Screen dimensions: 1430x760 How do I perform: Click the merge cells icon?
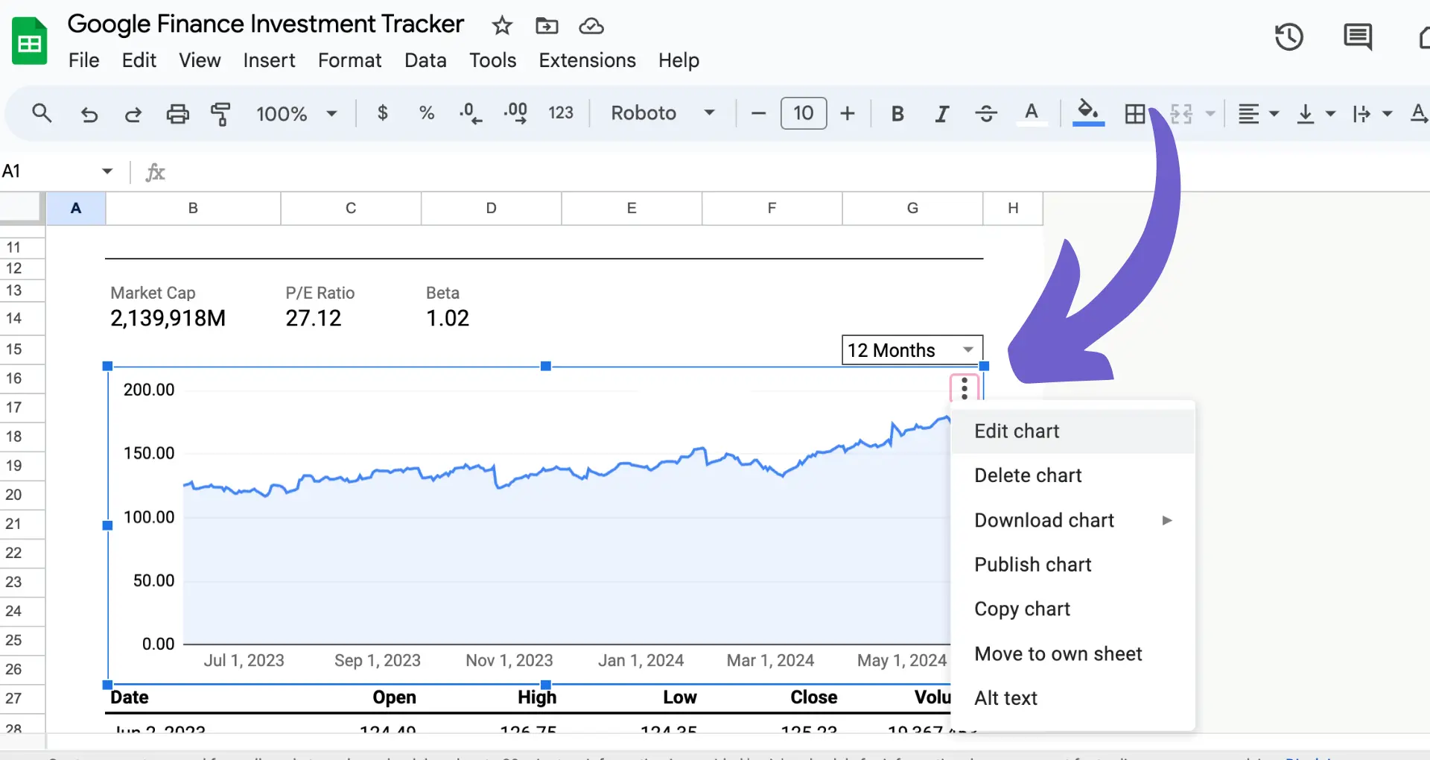point(1181,114)
